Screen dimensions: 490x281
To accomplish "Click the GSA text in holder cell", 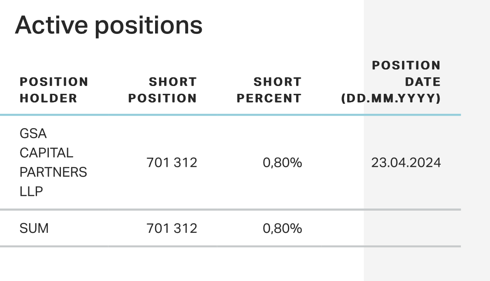I will pyautogui.click(x=33, y=134).
